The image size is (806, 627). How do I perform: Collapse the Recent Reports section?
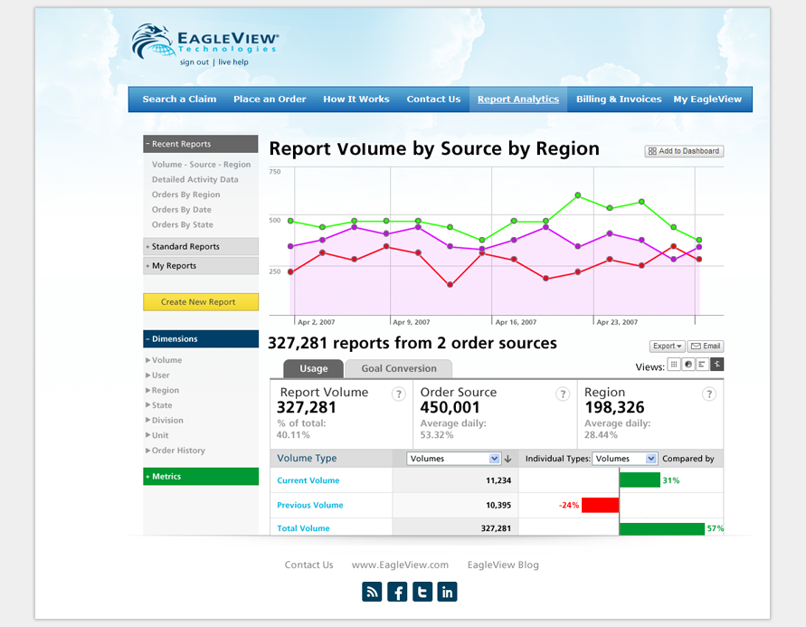[x=201, y=144]
